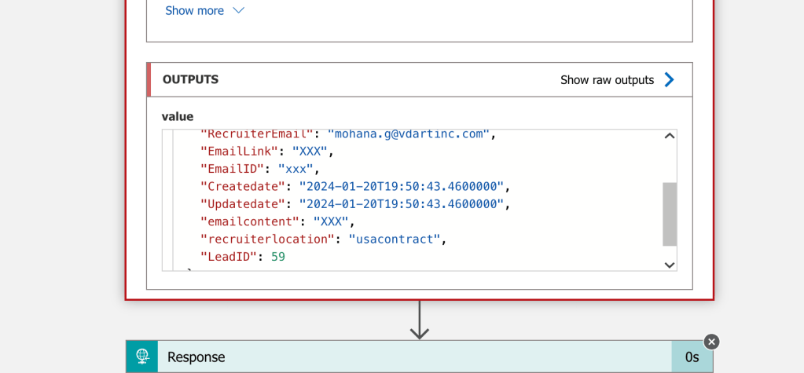The height and width of the screenshot is (373, 804).
Task: Select the LeadID value 59
Action: coord(278,256)
